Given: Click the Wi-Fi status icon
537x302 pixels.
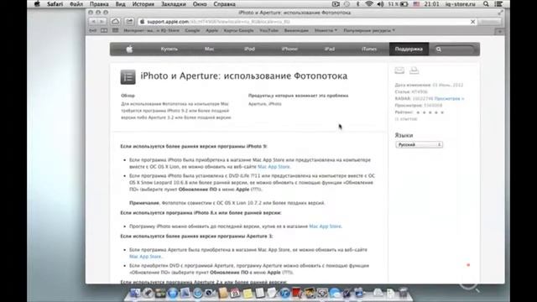Looking at the screenshot, I should click(x=369, y=4).
